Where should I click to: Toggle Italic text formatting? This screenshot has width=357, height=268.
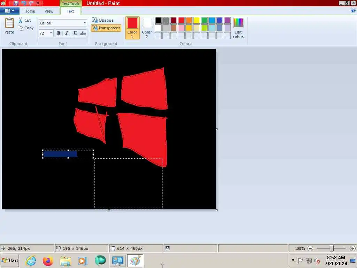pos(67,33)
